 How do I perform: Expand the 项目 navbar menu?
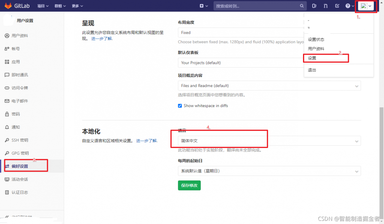(x=43, y=6)
